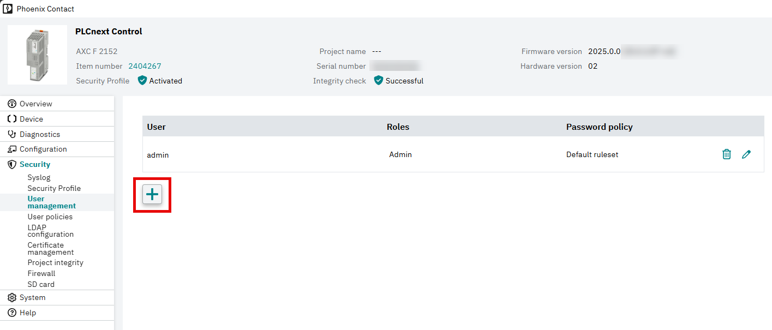This screenshot has width=772, height=330.
Task: Select the Admin role cell
Action: point(400,154)
